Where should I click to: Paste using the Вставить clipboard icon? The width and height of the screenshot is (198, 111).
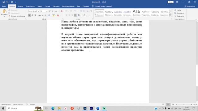[4, 11]
